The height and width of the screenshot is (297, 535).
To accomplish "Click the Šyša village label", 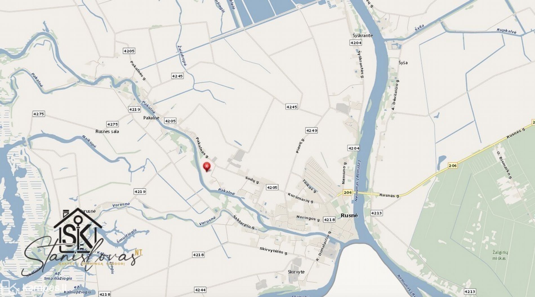I will point(403,62).
